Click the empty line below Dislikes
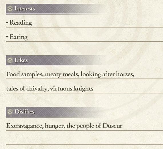This screenshot has height=149, width=163. 84,138
